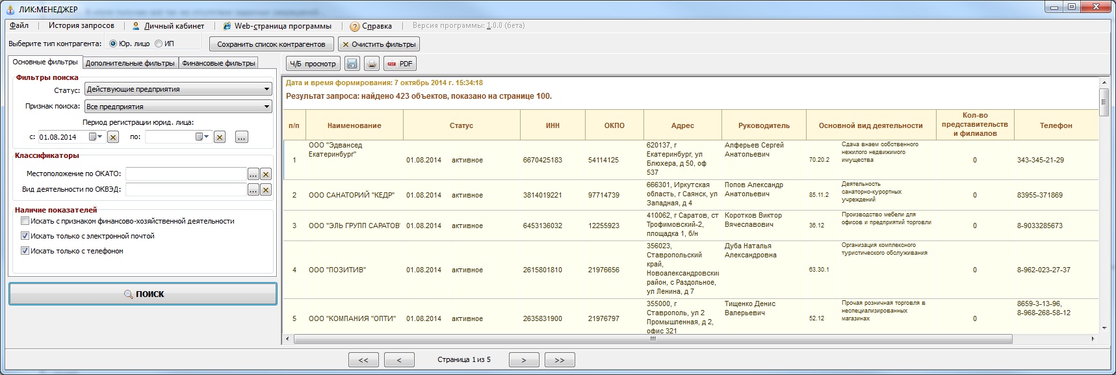Open the calendar for the end date

[202, 137]
